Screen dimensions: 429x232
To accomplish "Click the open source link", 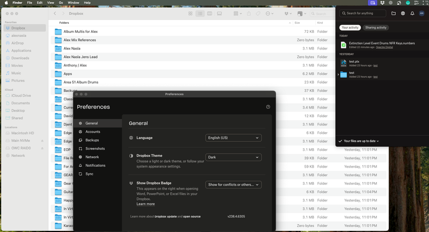I will (x=192, y=216).
